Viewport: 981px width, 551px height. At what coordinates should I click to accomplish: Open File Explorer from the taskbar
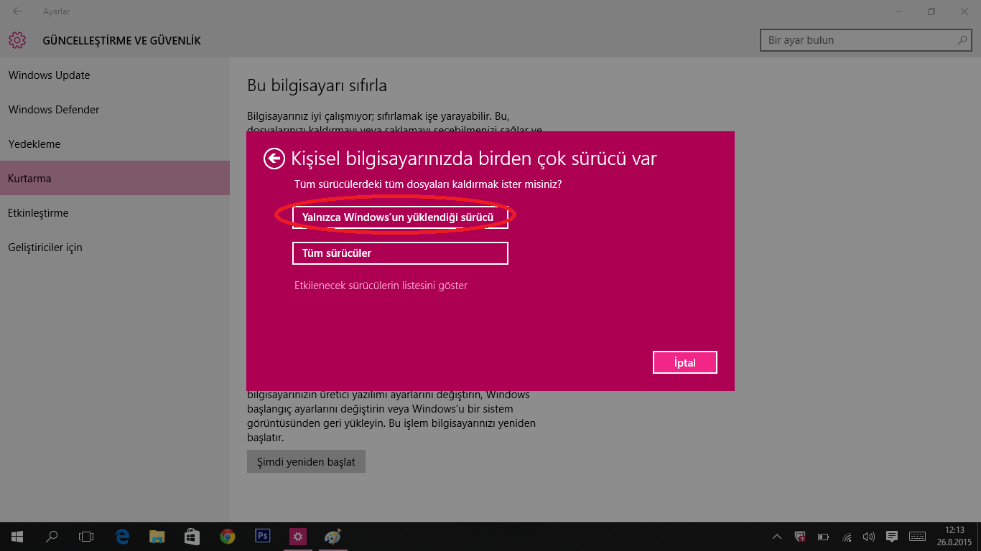pyautogui.click(x=157, y=537)
